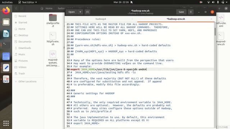Image resolution: width=230 pixels, height=129 pixels.
Task: Select the shellprofile.d folder in Files
Action: coord(53,20)
